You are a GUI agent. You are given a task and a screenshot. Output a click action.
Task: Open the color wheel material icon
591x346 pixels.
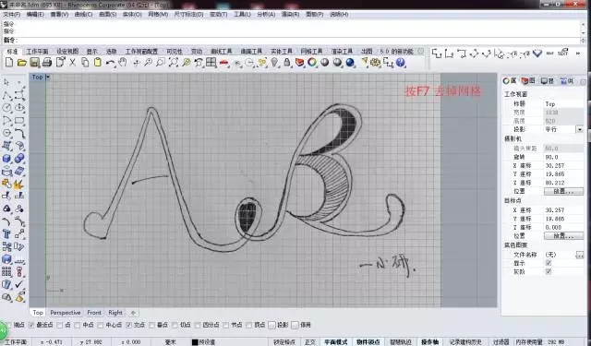(312, 63)
